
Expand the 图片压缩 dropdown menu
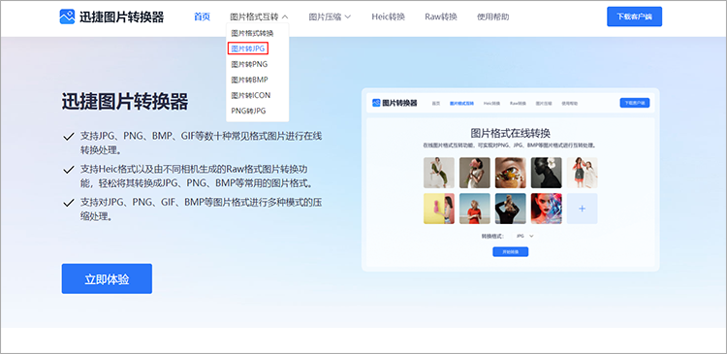coord(330,17)
